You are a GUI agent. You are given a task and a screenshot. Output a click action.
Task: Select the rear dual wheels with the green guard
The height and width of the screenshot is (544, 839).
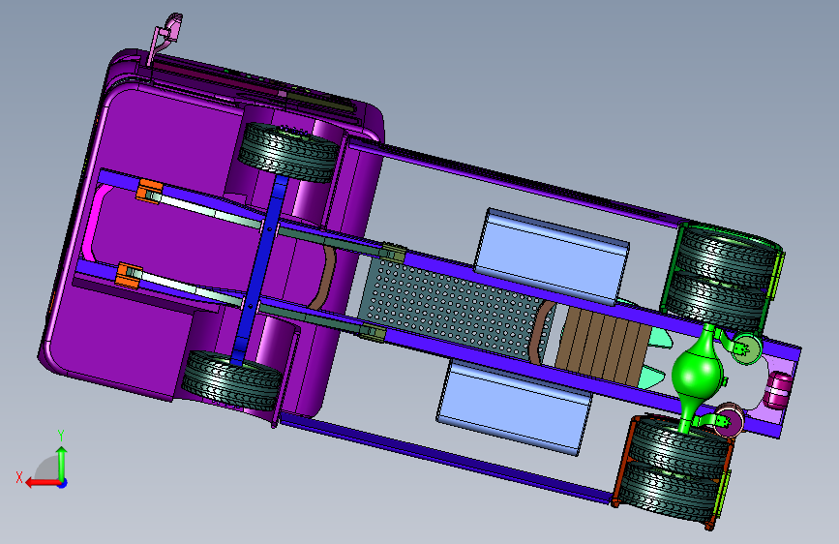point(722,279)
